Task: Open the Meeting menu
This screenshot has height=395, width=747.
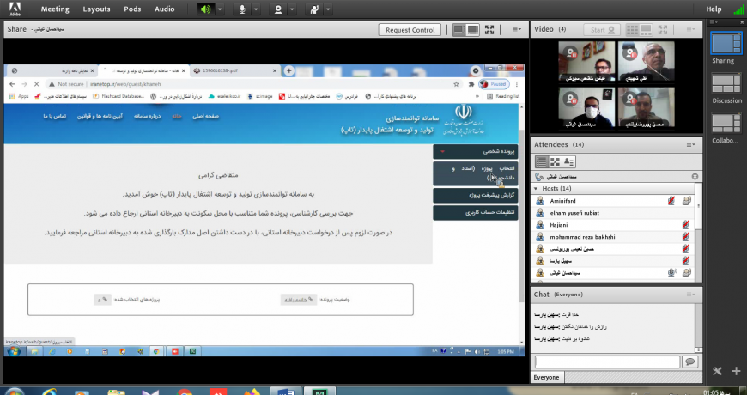Action: (55, 9)
